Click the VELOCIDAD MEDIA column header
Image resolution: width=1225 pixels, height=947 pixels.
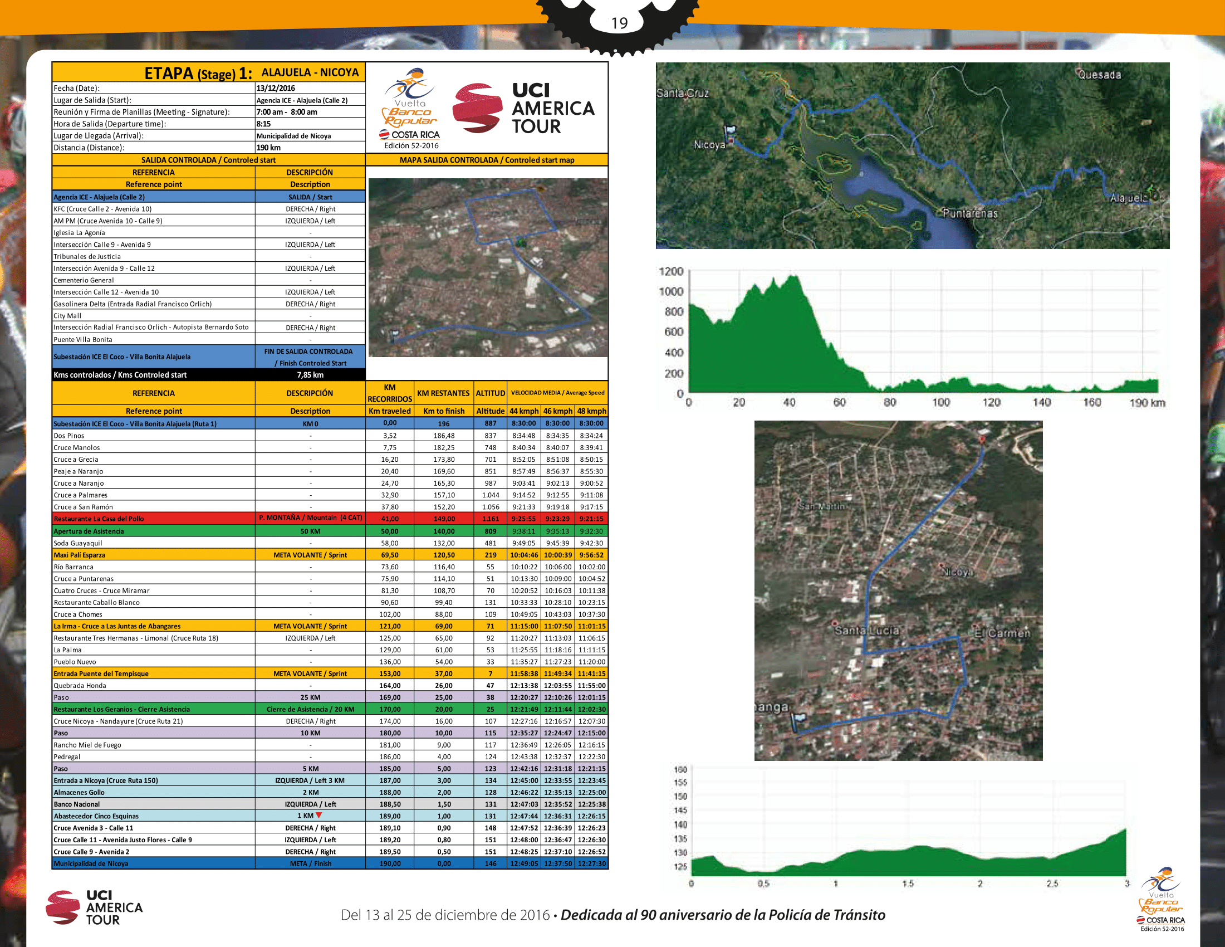[557, 393]
